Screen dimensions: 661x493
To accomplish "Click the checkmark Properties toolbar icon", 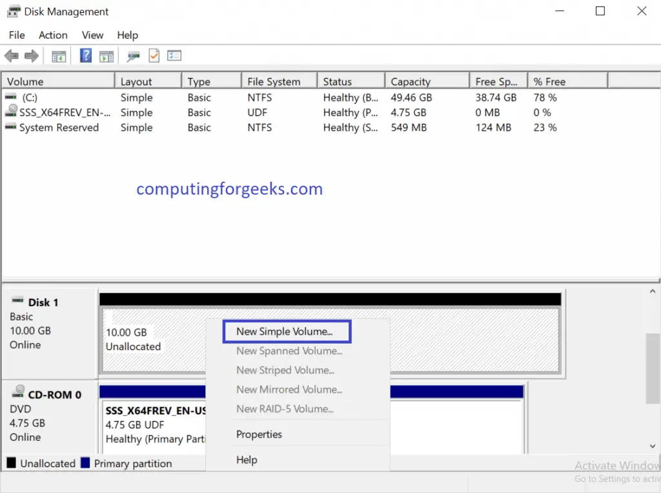I will (154, 55).
